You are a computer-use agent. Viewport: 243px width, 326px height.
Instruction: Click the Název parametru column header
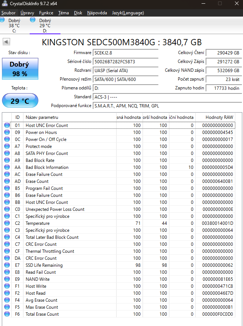[70, 117]
